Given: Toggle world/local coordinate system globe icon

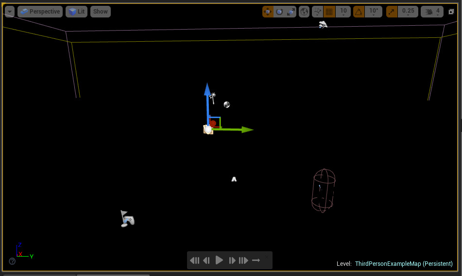Looking at the screenshot, I should [304, 12].
